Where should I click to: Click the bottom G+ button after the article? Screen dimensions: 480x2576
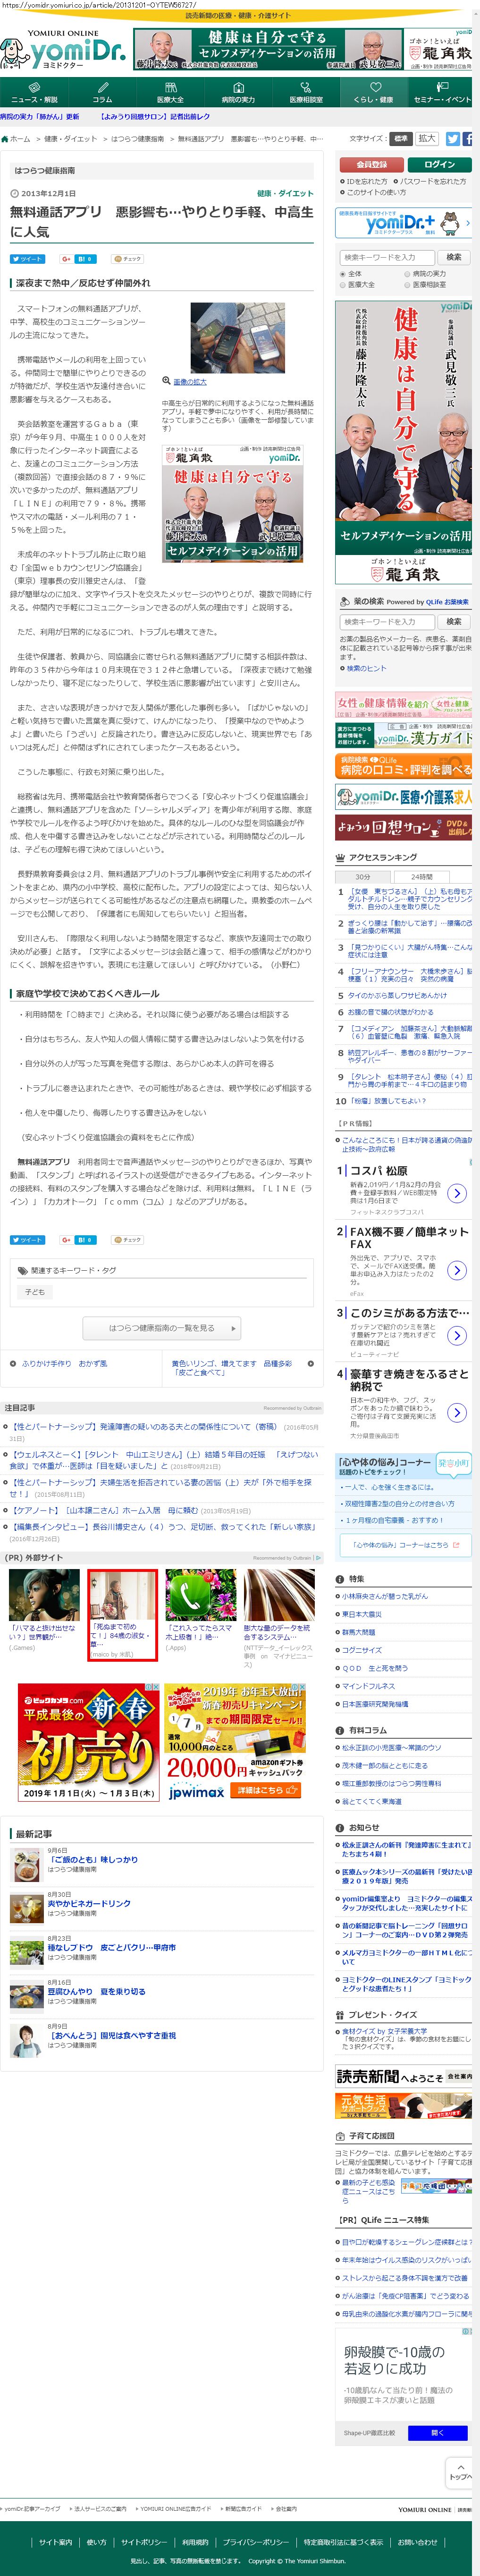[x=66, y=1240]
